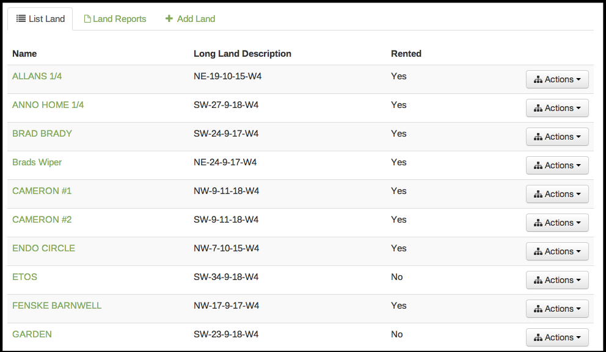Image resolution: width=606 pixels, height=352 pixels.
Task: Open the ALLANS 1/4 land link
Action: coord(37,76)
